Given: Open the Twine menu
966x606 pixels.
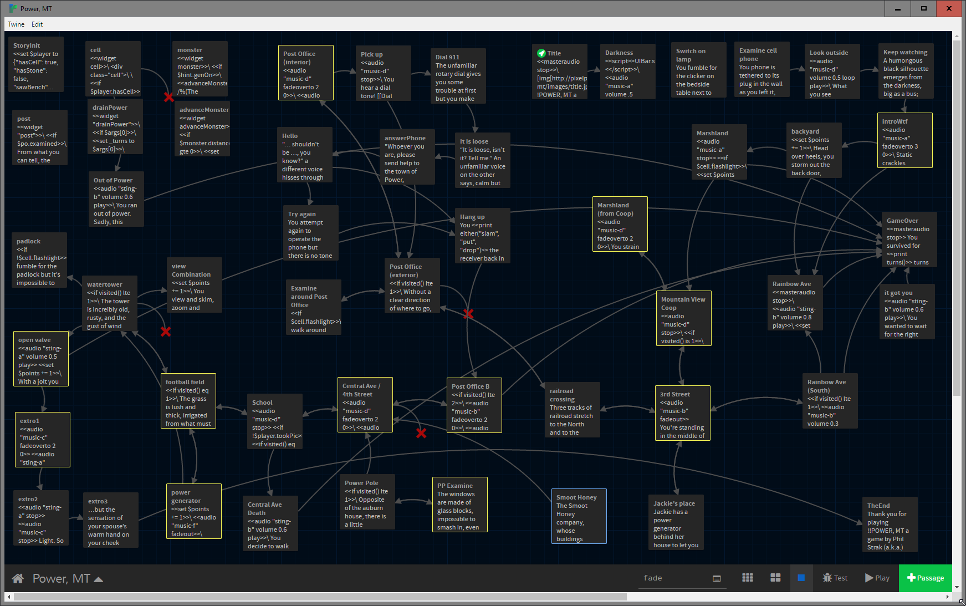Looking at the screenshot, I should coord(16,24).
